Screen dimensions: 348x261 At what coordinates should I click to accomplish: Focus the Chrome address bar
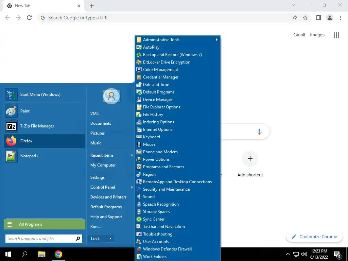coord(164,18)
